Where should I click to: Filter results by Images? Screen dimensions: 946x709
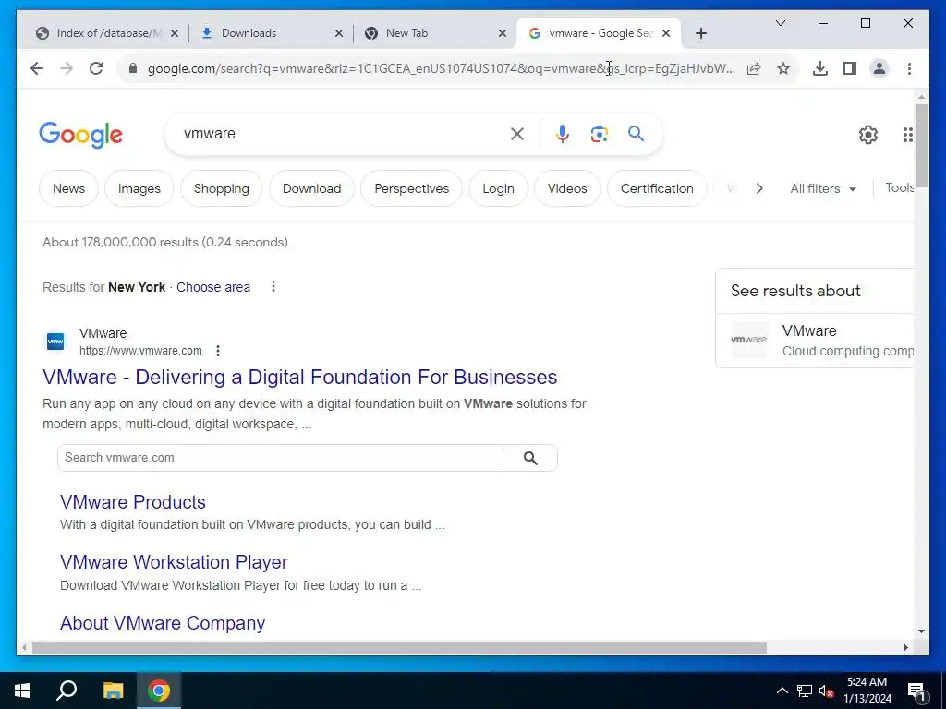[x=139, y=188]
